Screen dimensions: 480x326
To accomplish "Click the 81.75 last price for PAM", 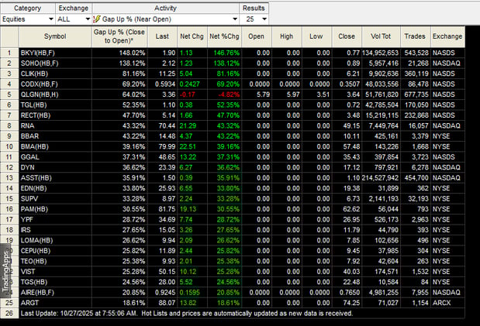I will coord(167,209).
